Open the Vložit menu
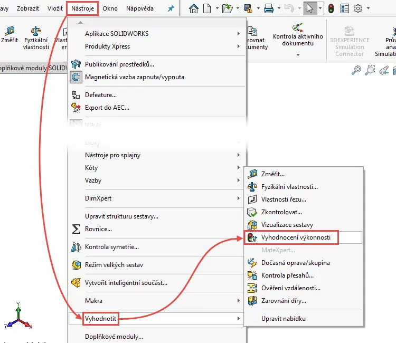The width and height of the screenshot is (396, 343). [x=55, y=8]
